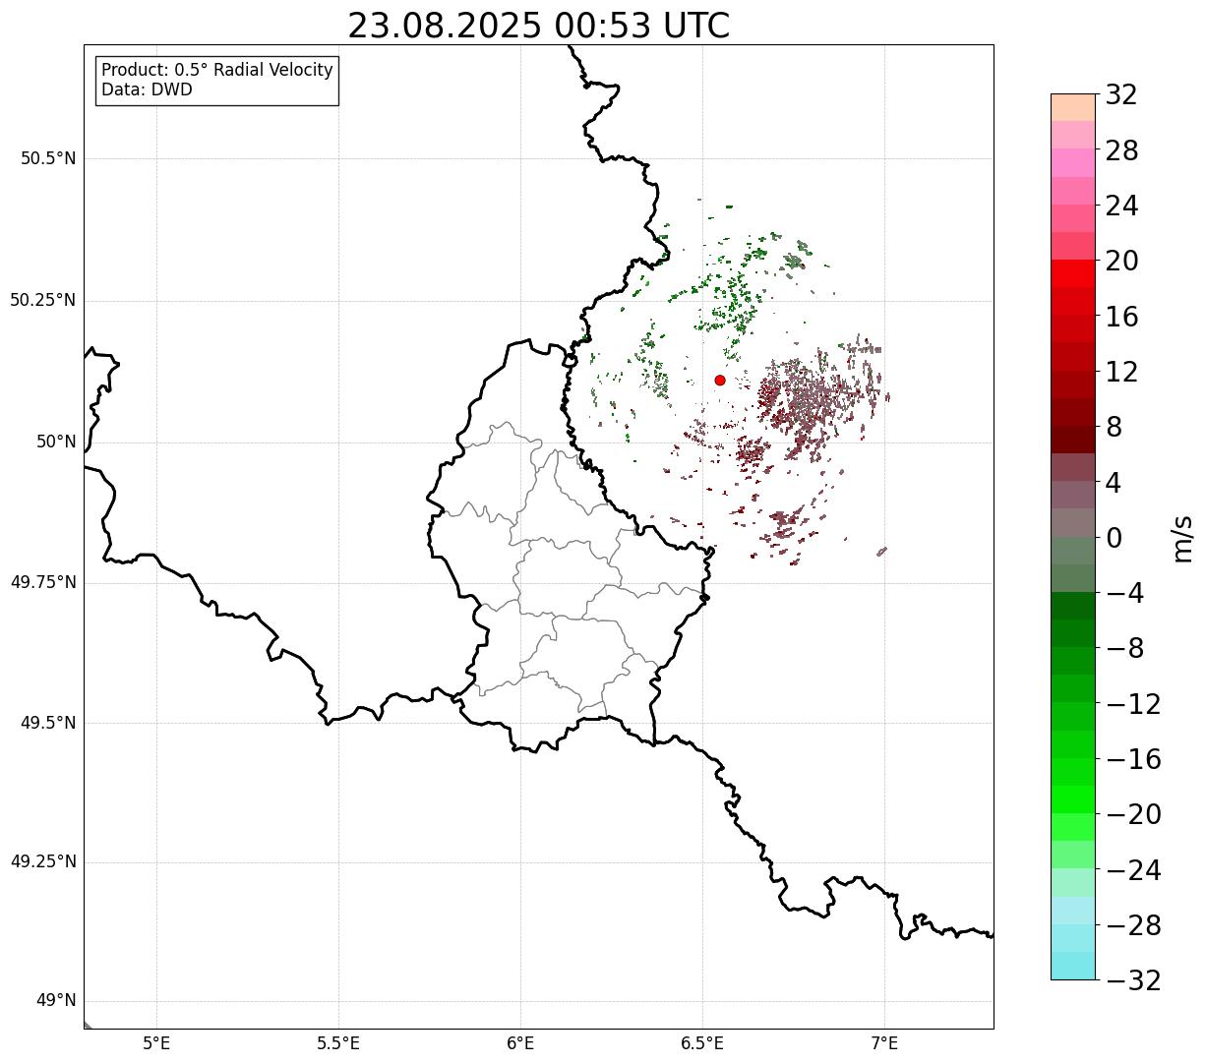Click the colorbar tick label −20
The width and height of the screenshot is (1205, 1063).
1133,814
